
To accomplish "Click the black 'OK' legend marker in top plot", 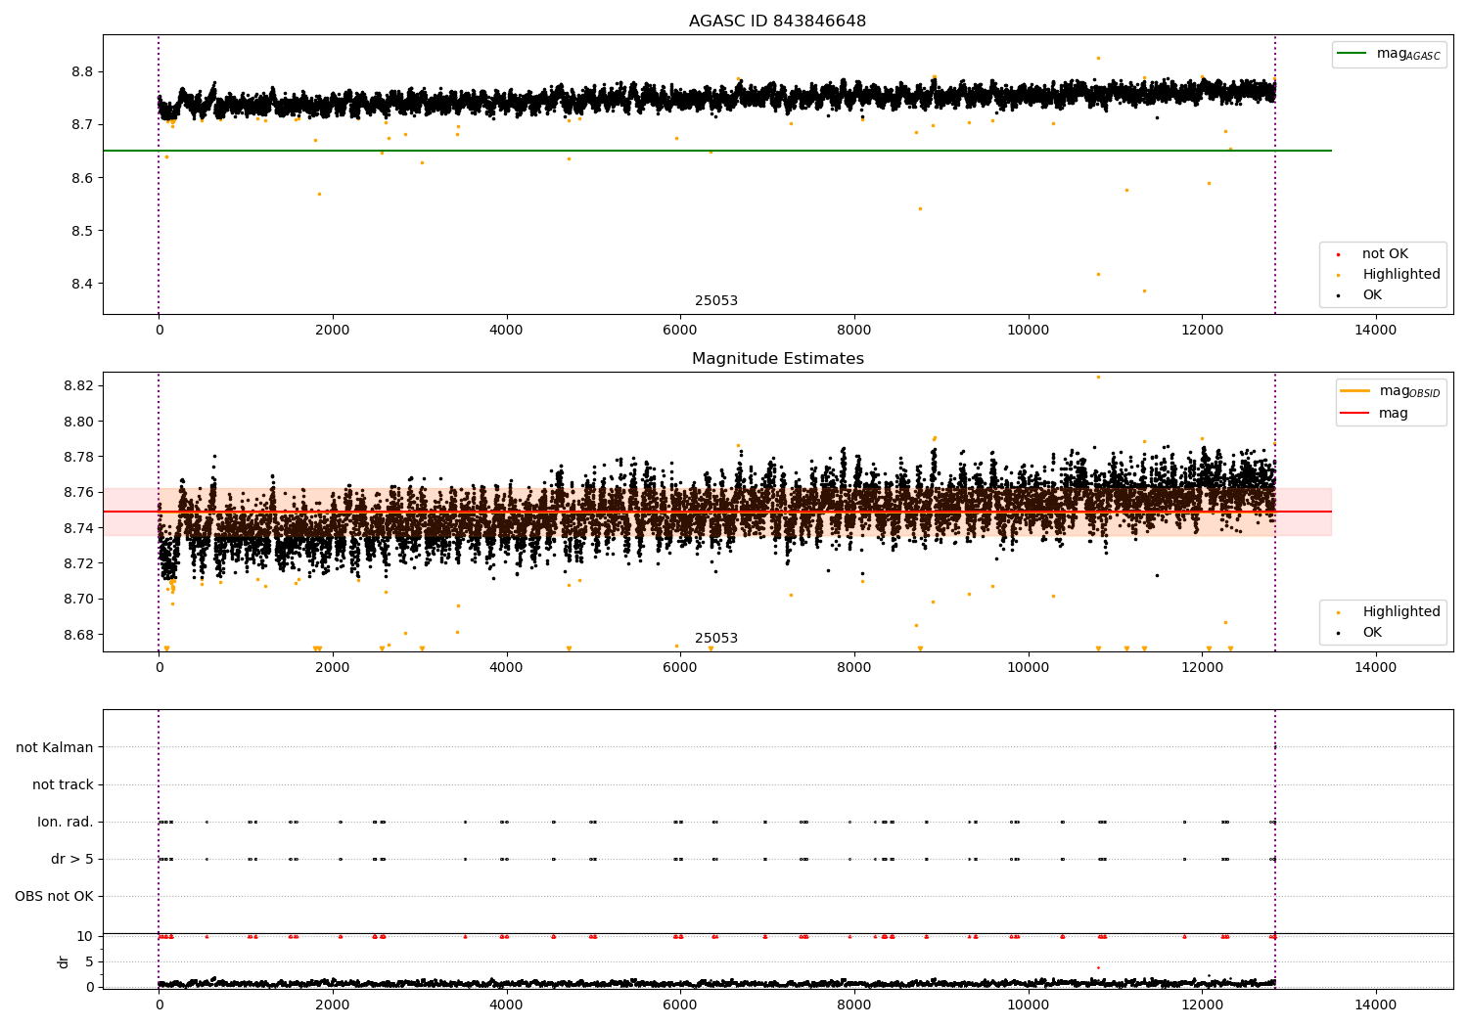I will 1338,295.
